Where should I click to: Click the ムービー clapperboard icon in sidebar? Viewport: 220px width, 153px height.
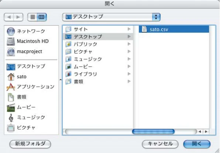pos(11,108)
